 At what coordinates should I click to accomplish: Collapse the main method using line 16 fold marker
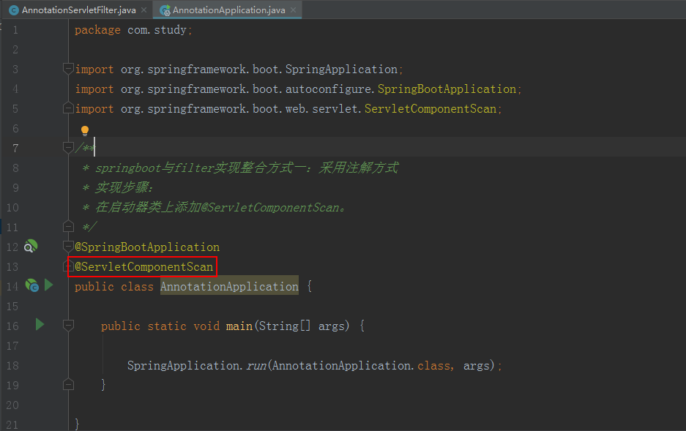coord(67,326)
